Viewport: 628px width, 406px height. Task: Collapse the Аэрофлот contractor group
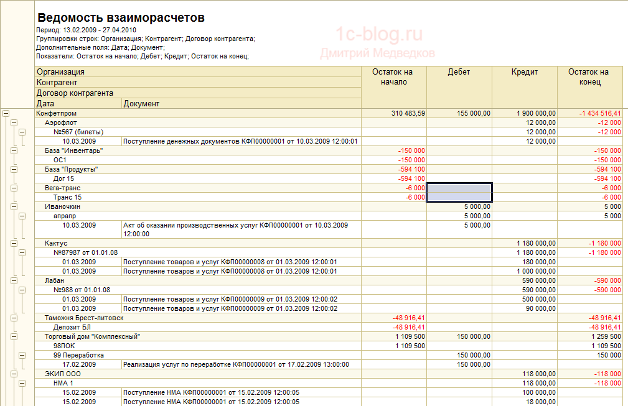pyautogui.click(x=14, y=123)
